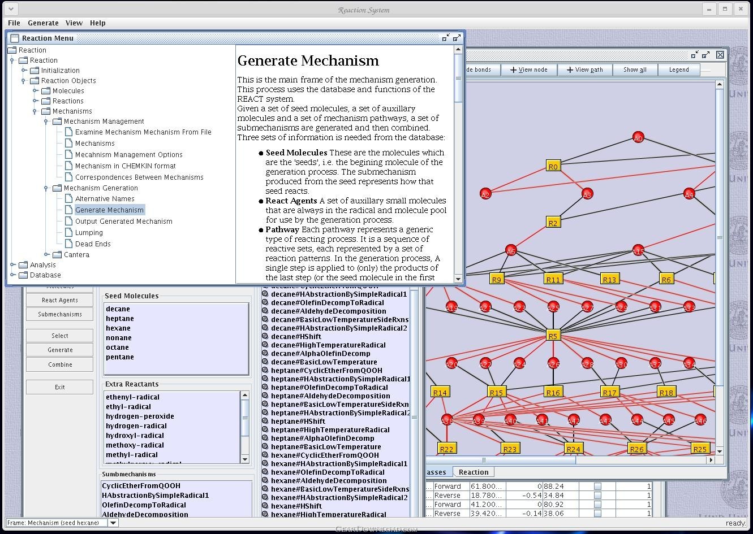Select hydroxyl-radical in Extra Reactants

[135, 435]
